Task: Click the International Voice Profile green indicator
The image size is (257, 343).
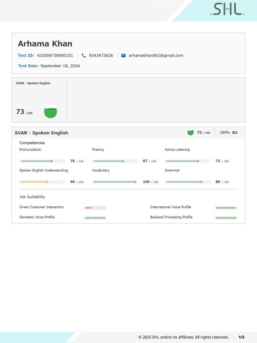Action: pyautogui.click(x=226, y=208)
